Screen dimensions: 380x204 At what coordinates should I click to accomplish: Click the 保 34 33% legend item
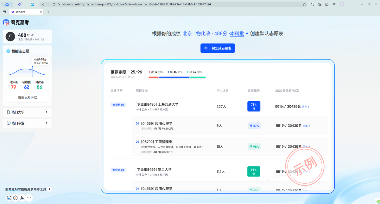click(194, 72)
